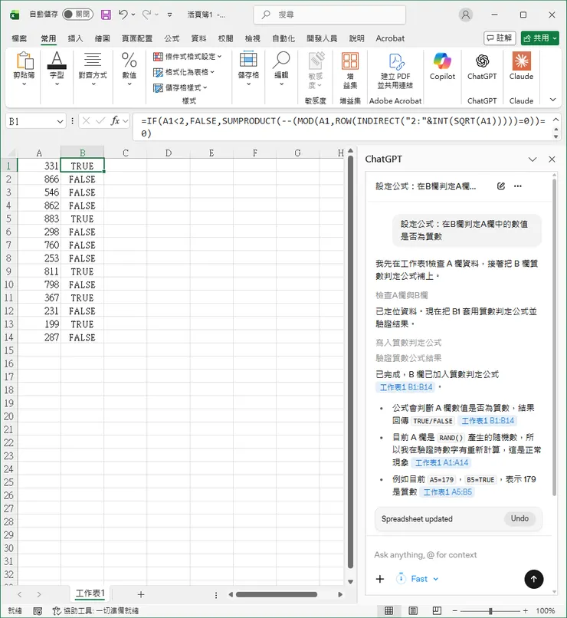Click 建立 PDF 並共用連結 Acrobat icon
Viewport: 567px width, 618px height.
[395, 71]
